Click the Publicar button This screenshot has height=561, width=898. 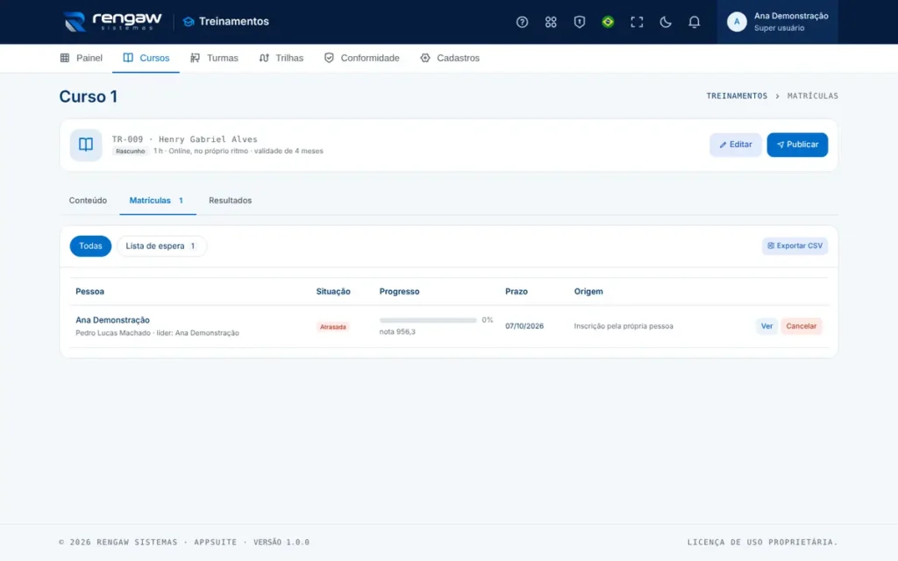tap(797, 145)
